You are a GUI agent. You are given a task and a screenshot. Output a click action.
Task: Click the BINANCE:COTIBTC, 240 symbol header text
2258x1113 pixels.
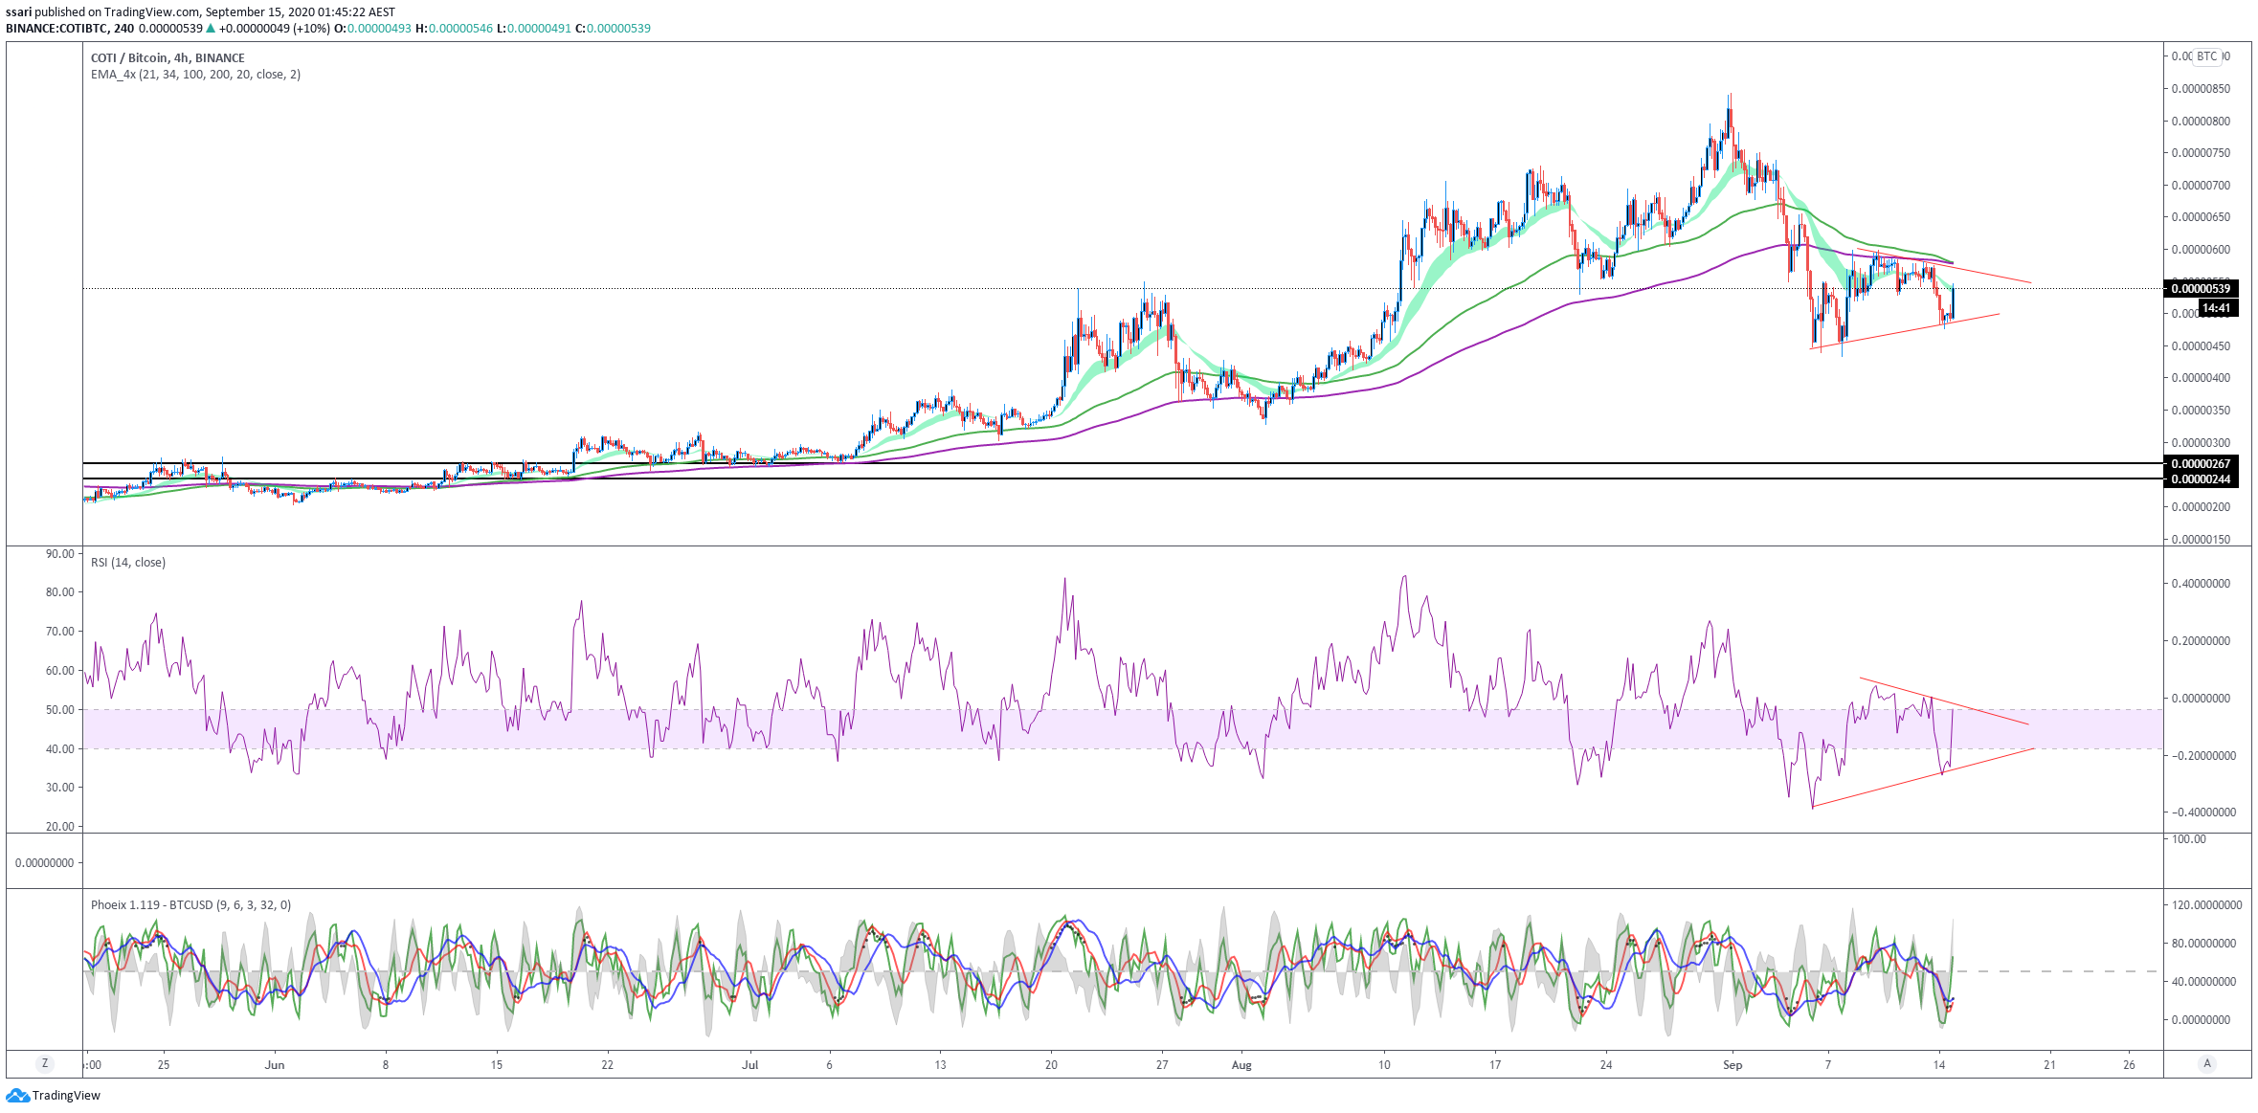tap(70, 28)
